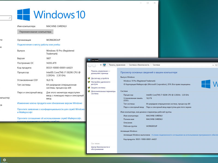This screenshot has height=163, width=218.
Task: Select Рабочая группа value WORKGROUP in System window
Action: [x=152, y=126]
